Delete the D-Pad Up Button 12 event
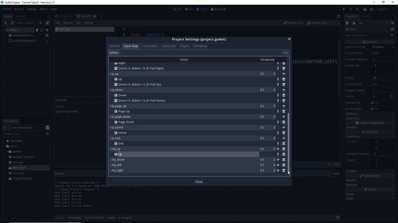The image size is (398, 223). point(284,84)
